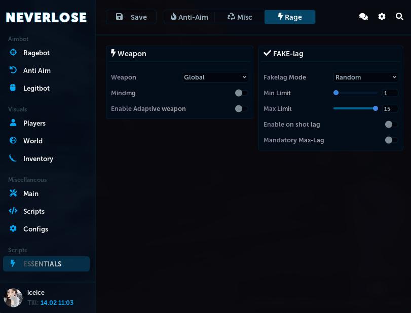This screenshot has height=313, width=411.
Task: Click the iceice profile avatar
Action: tap(13, 297)
